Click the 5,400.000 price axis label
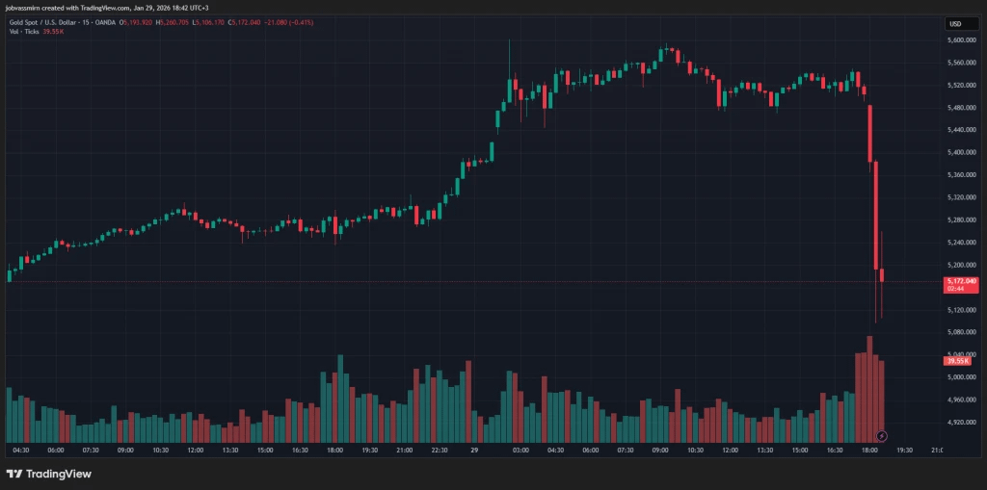The height and width of the screenshot is (490, 987). (x=963, y=152)
